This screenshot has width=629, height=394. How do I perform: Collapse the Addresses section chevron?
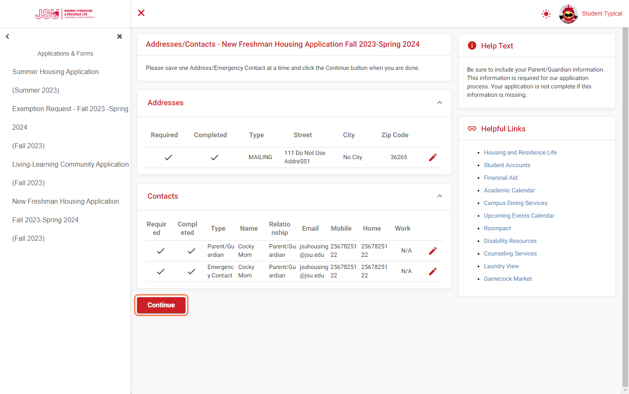pos(440,103)
